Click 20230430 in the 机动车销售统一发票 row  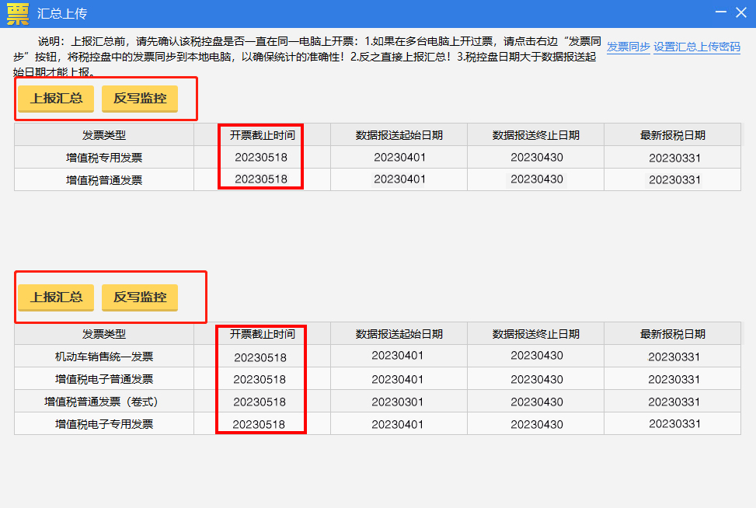point(537,356)
